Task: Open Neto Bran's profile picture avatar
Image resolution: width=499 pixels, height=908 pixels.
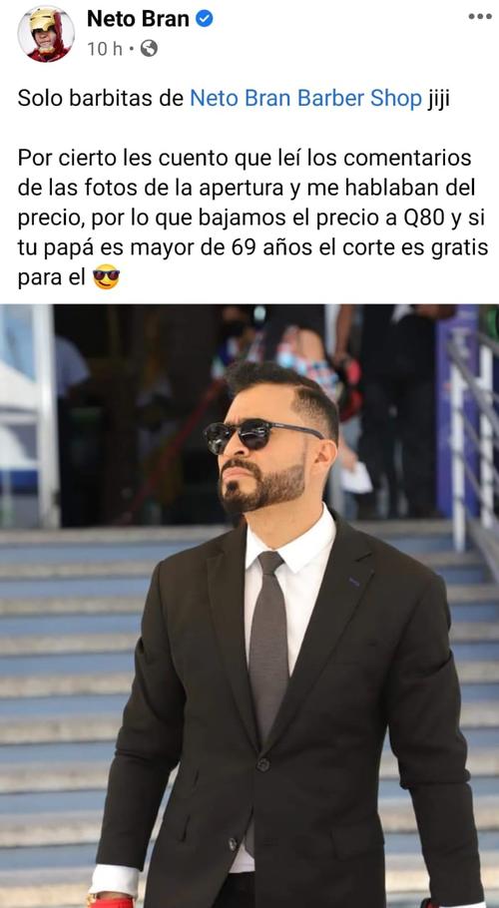Action: tap(46, 34)
